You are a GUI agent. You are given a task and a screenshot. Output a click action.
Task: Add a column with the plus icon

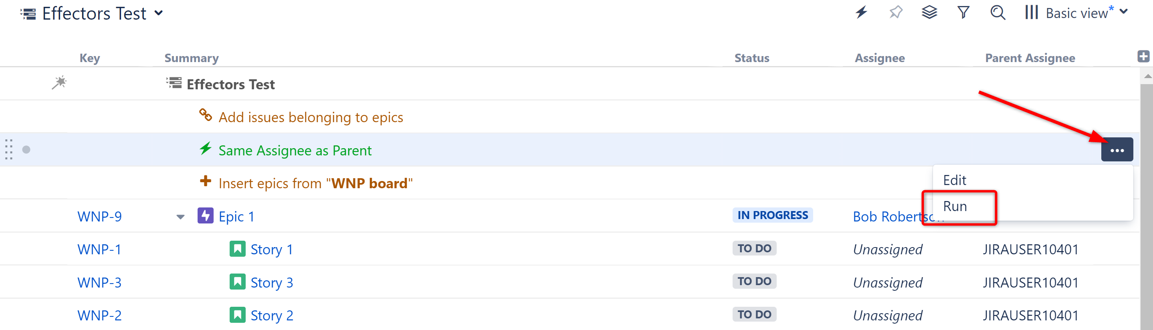1143,56
